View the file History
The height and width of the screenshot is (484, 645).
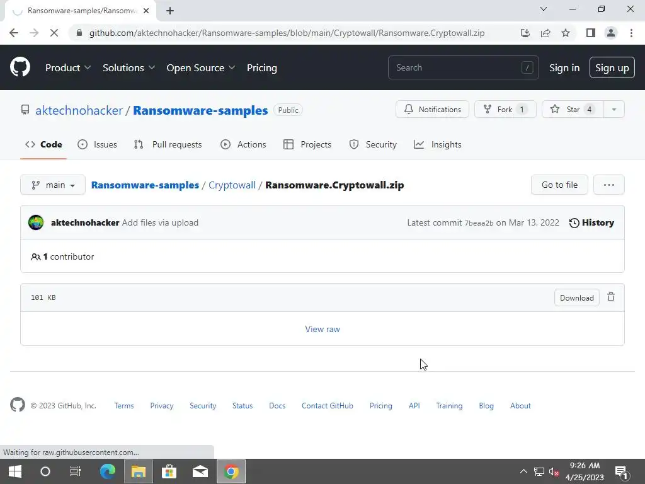tap(591, 222)
